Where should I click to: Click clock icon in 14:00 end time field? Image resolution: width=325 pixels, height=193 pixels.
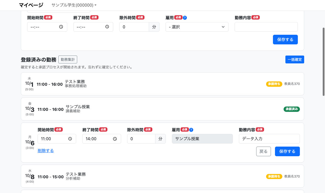[115, 139]
